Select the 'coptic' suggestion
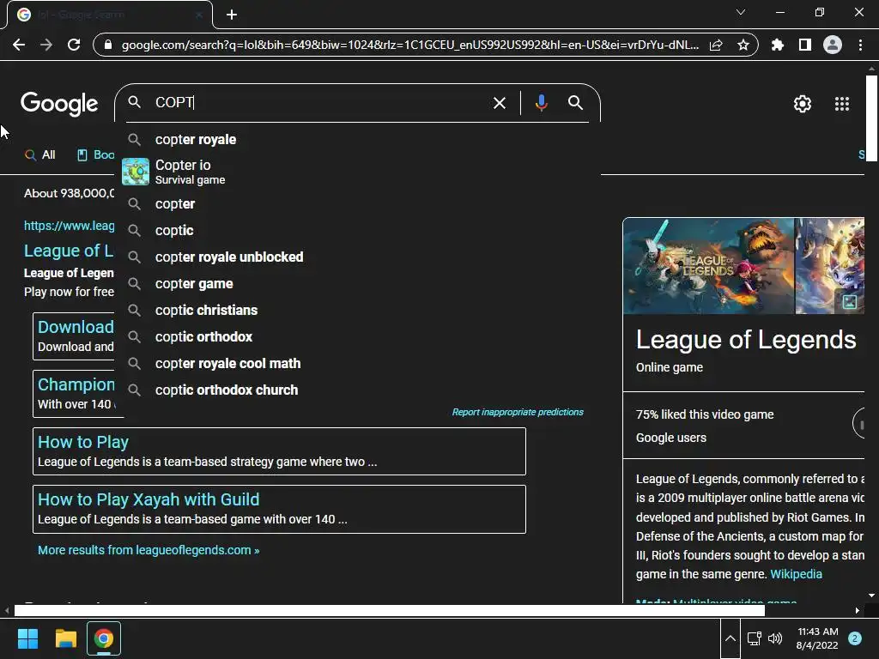 pos(356,230)
